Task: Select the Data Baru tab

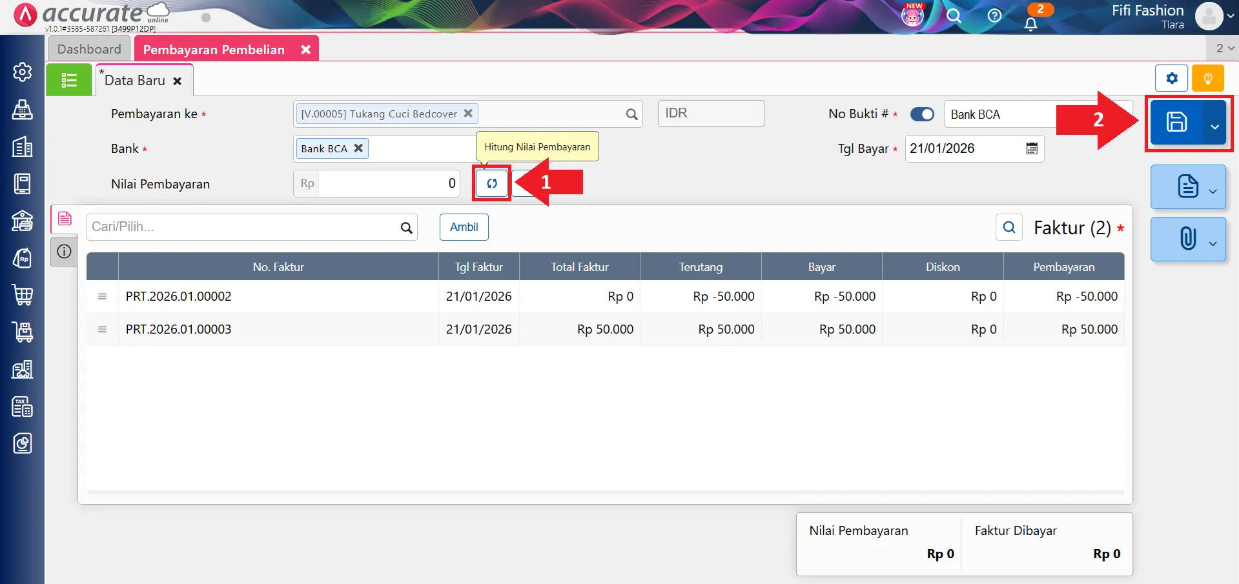Action: tap(135, 81)
